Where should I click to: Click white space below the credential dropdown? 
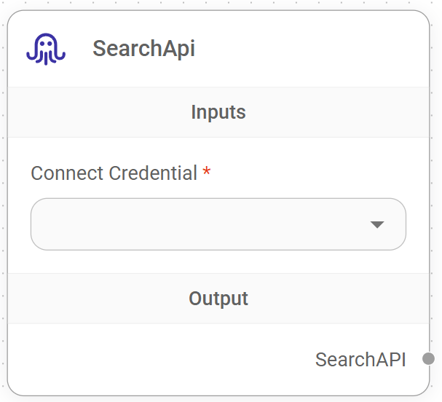click(x=218, y=262)
